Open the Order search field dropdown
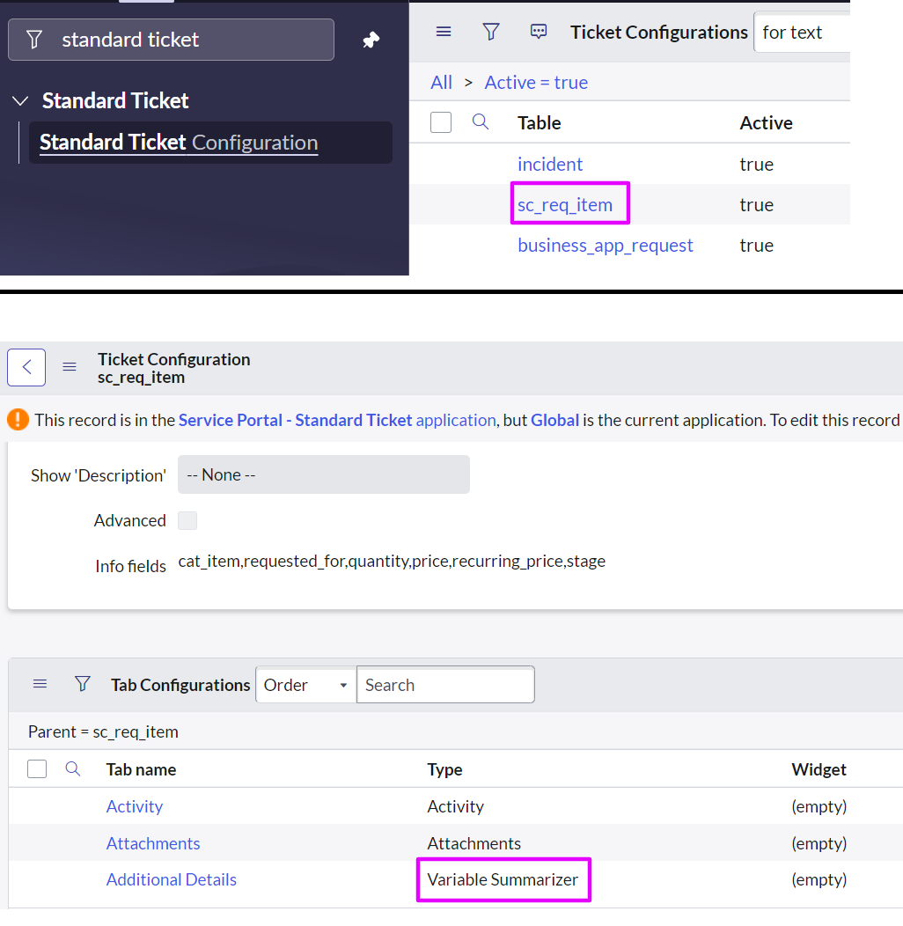The image size is (903, 926). (306, 685)
